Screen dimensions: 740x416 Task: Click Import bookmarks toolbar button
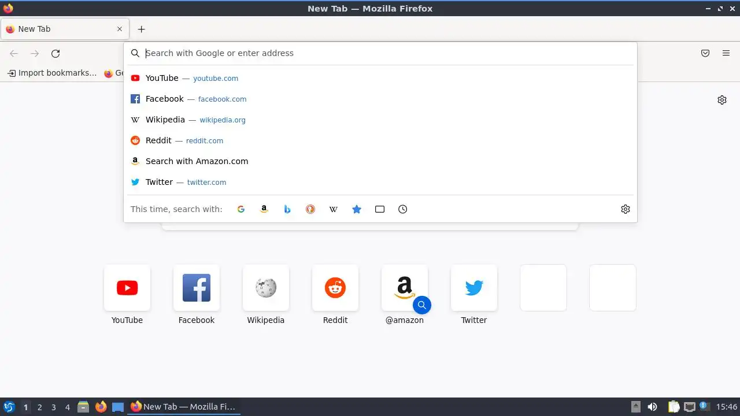point(52,73)
